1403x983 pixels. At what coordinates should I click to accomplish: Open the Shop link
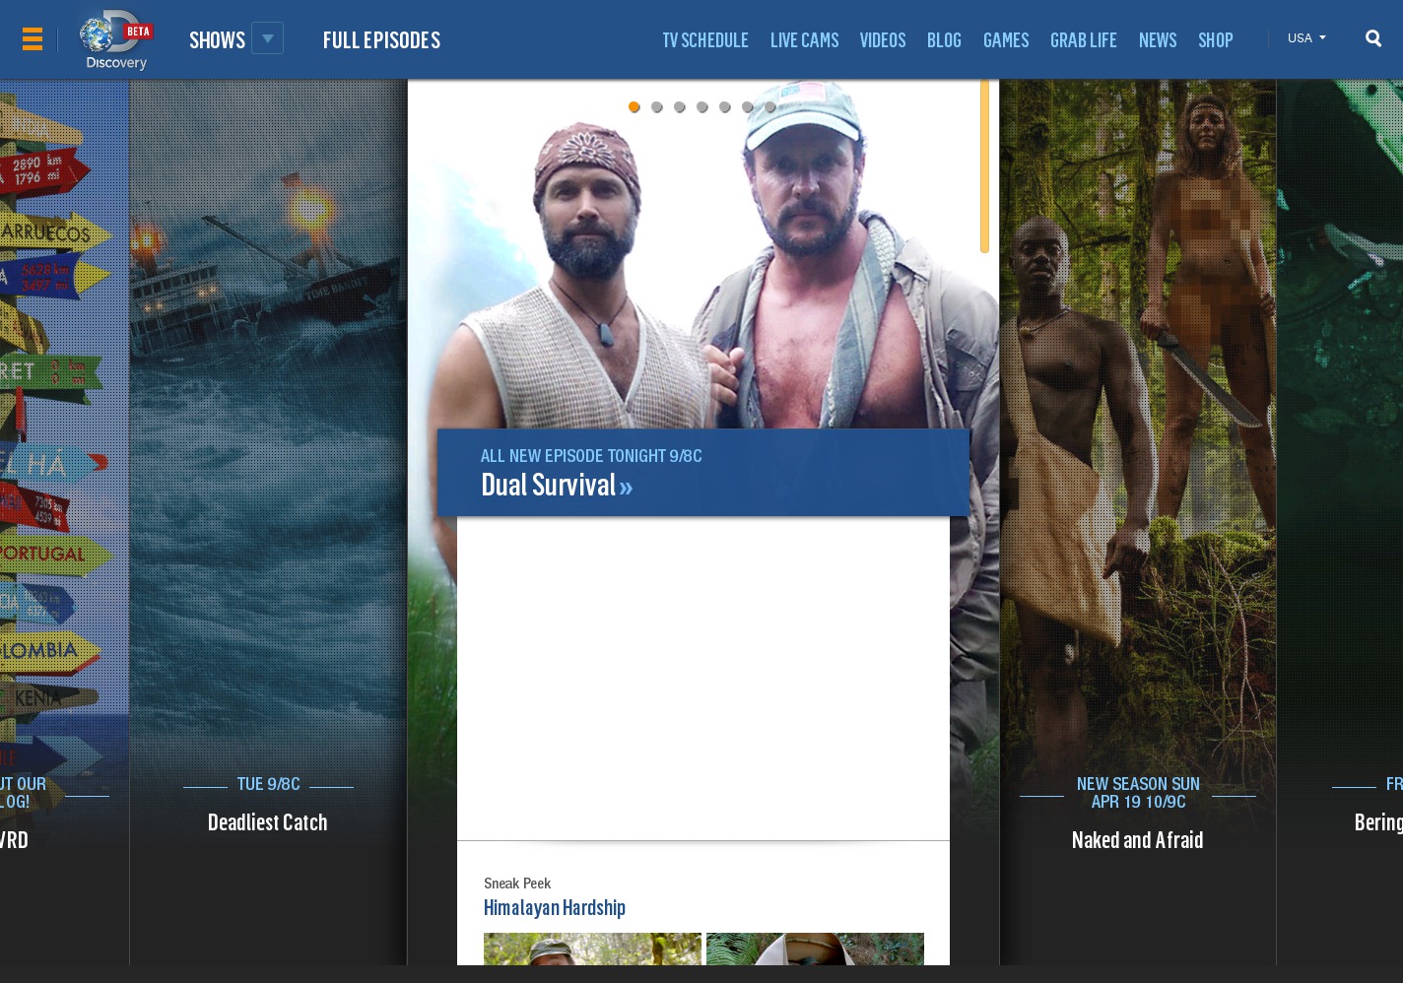[1215, 39]
